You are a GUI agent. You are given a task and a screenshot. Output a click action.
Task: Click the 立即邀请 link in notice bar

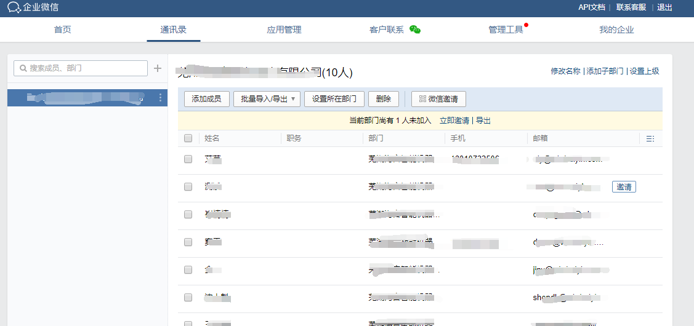click(454, 121)
